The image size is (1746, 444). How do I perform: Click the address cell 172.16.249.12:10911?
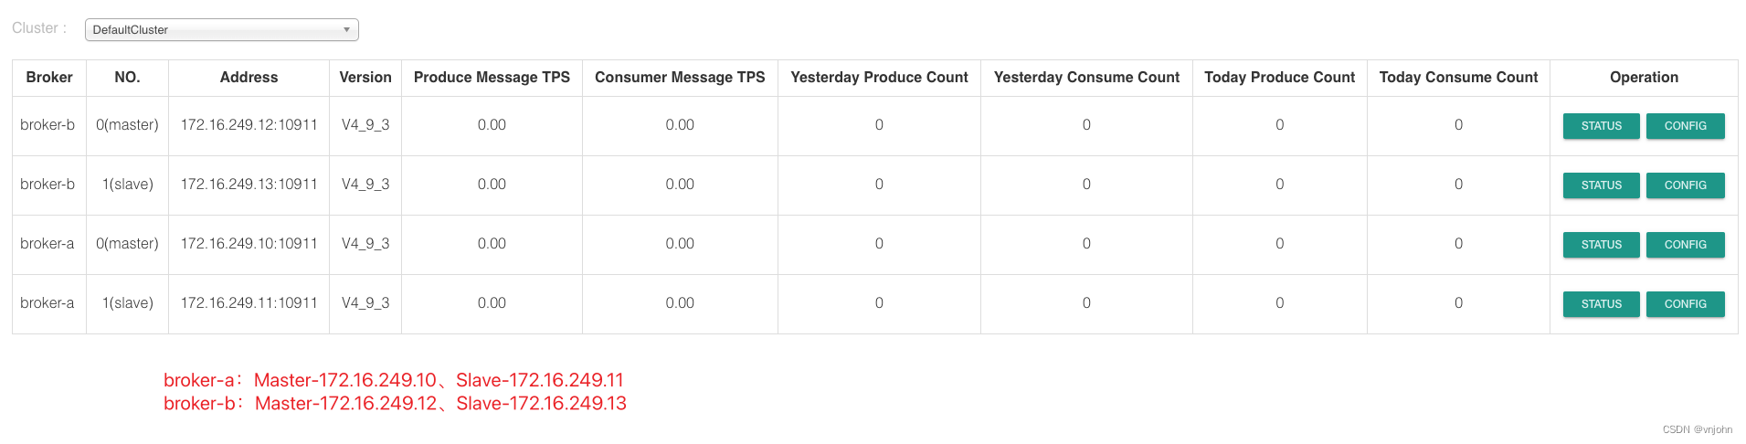coord(249,125)
